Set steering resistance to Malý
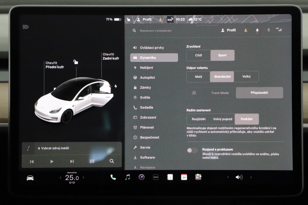 (199, 77)
